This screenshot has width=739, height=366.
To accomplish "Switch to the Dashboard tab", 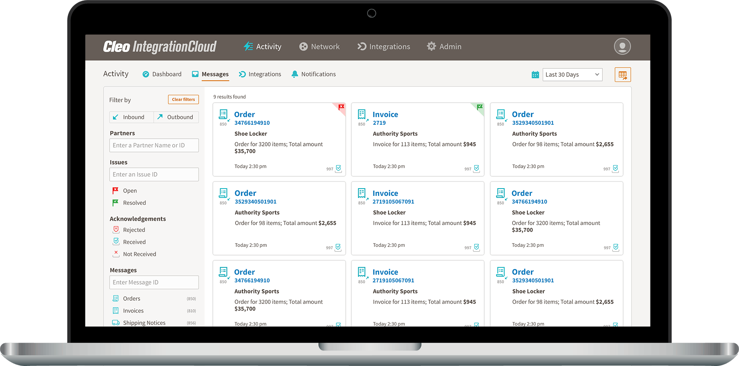I will [x=166, y=74].
